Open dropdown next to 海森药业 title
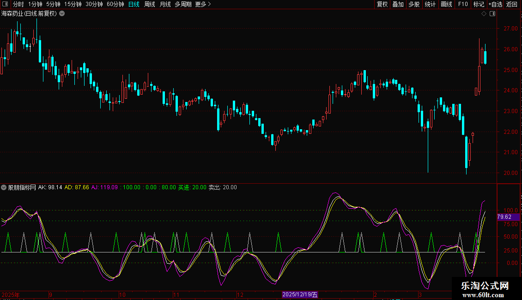Viewport: 522px width, 300px height. (62, 14)
